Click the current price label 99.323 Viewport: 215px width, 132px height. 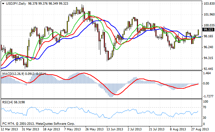tap(208, 30)
